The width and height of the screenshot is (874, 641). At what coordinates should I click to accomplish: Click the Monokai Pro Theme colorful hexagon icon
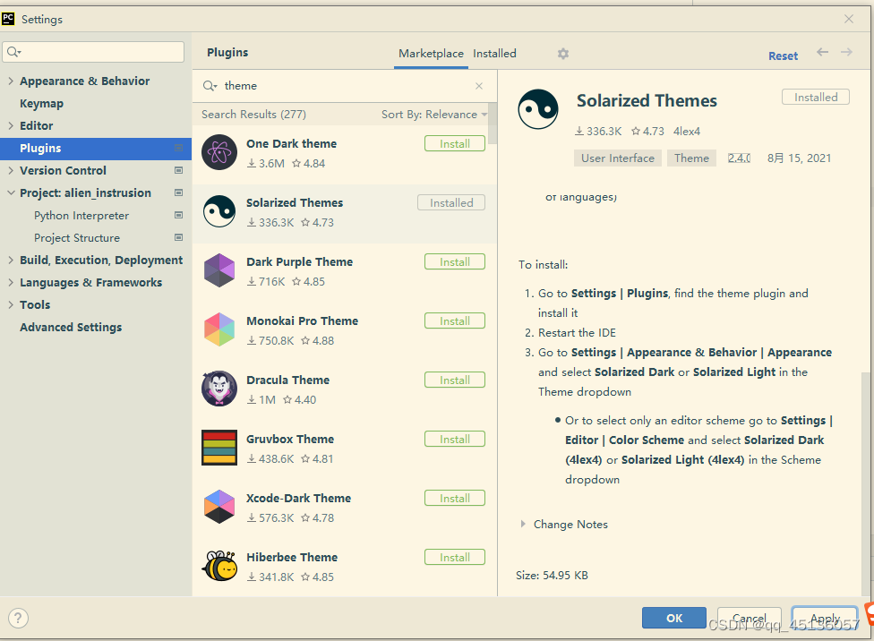point(219,329)
